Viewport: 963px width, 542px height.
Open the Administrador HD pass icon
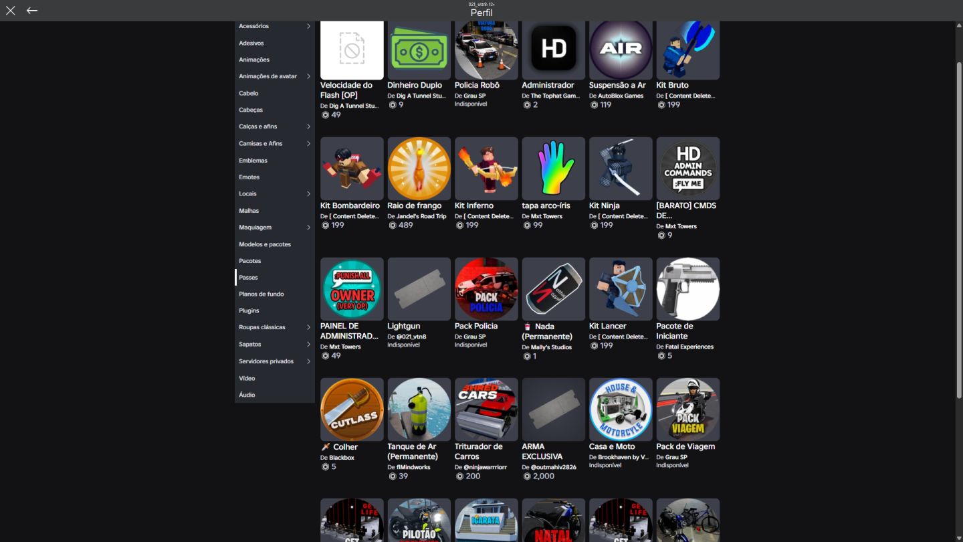(554, 50)
